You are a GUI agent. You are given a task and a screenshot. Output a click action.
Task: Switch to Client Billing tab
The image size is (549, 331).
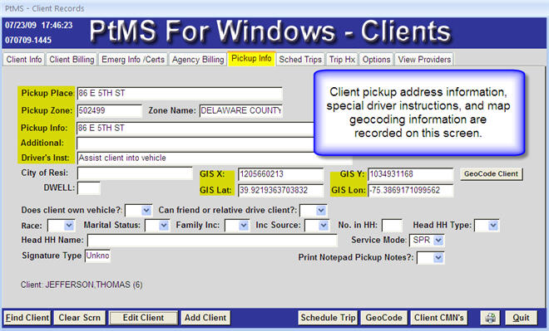click(x=72, y=60)
